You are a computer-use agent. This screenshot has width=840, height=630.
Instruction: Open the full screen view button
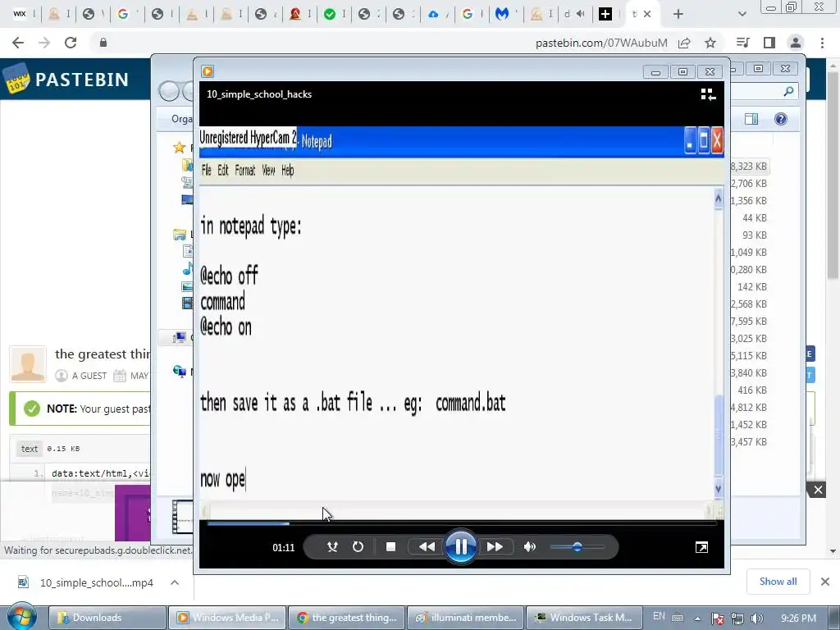(701, 547)
